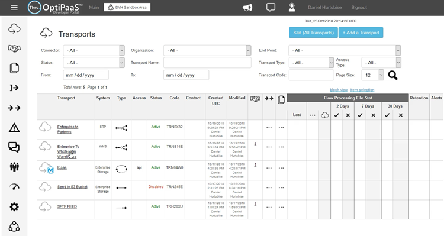This screenshot has width=444, height=236.
Task: Click the Thru OptiPaaS logo
Action: pos(56,8)
